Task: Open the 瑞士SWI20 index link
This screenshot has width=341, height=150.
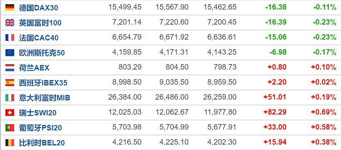Action: 38,113
